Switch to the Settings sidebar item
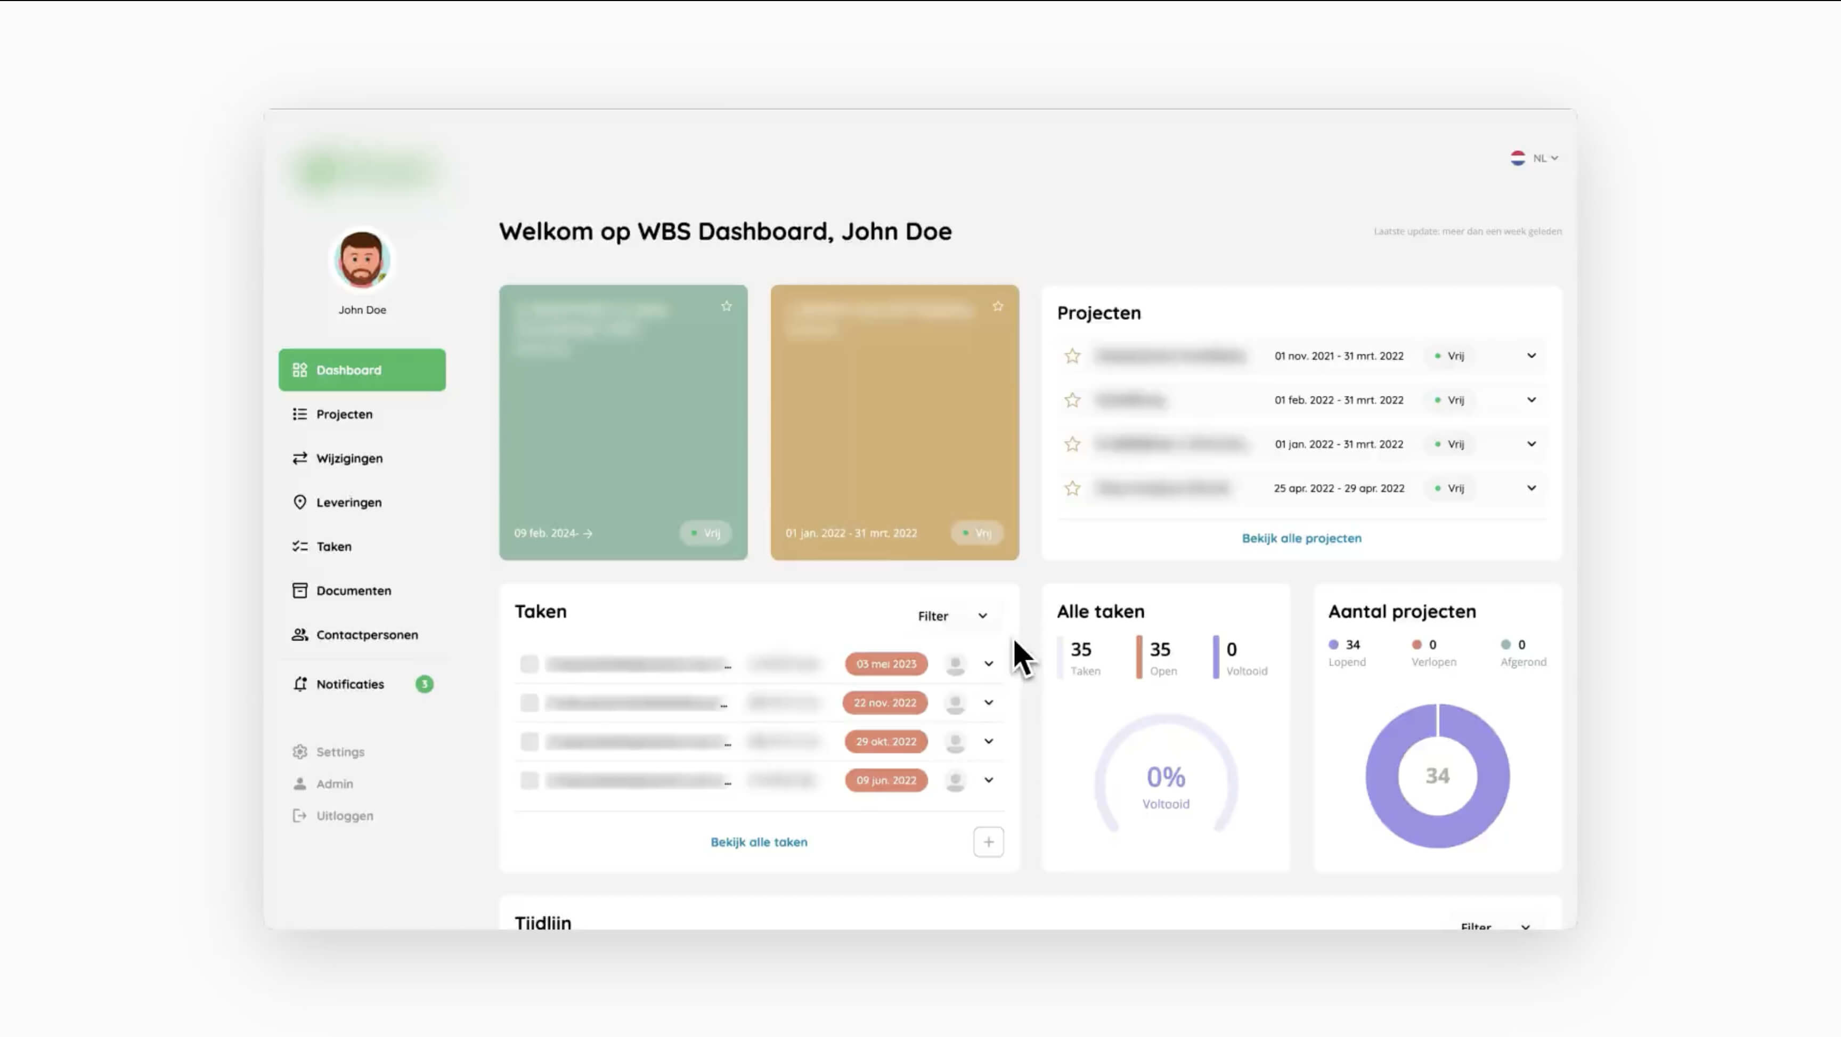The image size is (1841, 1037). coord(339,752)
